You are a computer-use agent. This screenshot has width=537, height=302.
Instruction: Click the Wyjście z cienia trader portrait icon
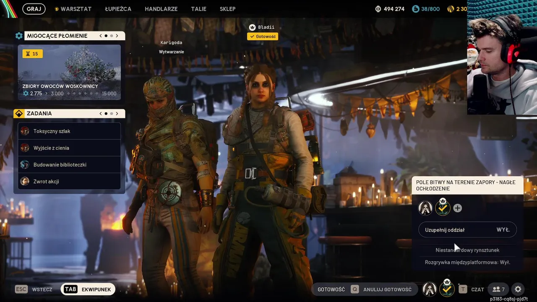pos(25,148)
